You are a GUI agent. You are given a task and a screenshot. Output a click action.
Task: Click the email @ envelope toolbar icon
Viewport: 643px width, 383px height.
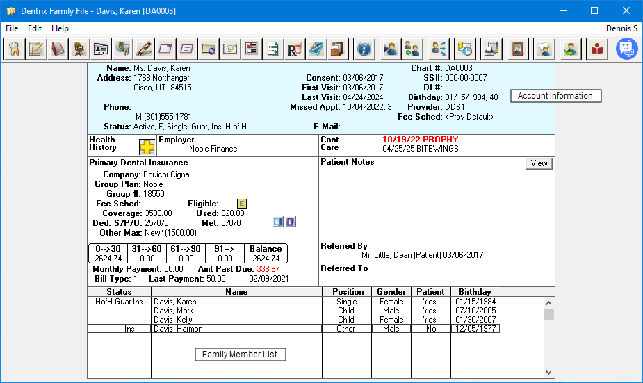pos(230,49)
